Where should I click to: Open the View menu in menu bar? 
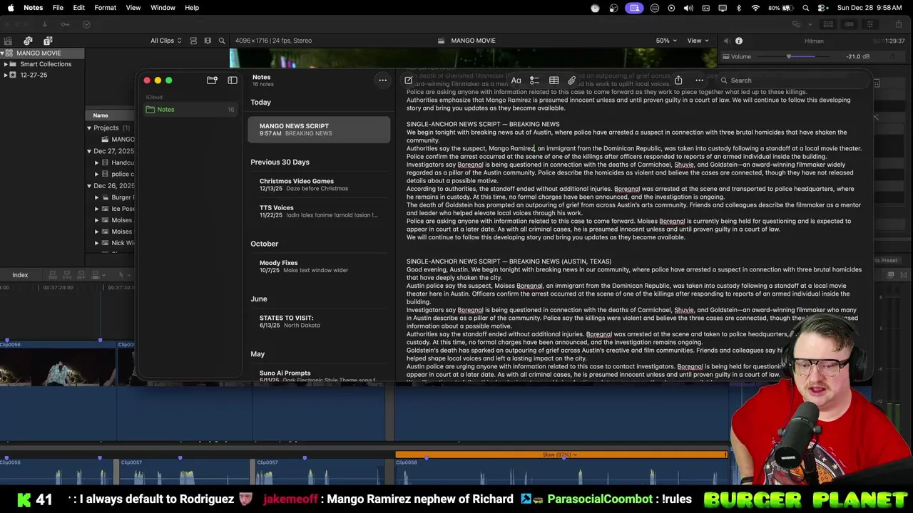(133, 7)
